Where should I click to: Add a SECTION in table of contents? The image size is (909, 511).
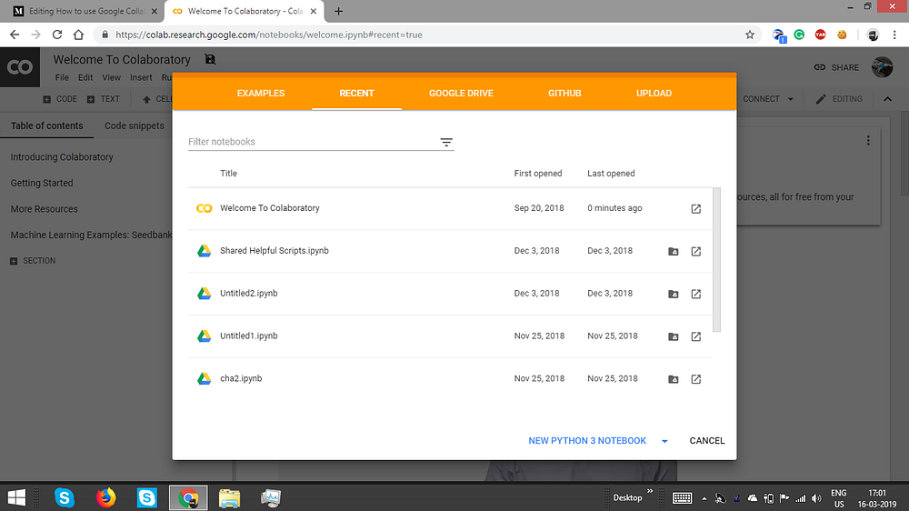[33, 261]
